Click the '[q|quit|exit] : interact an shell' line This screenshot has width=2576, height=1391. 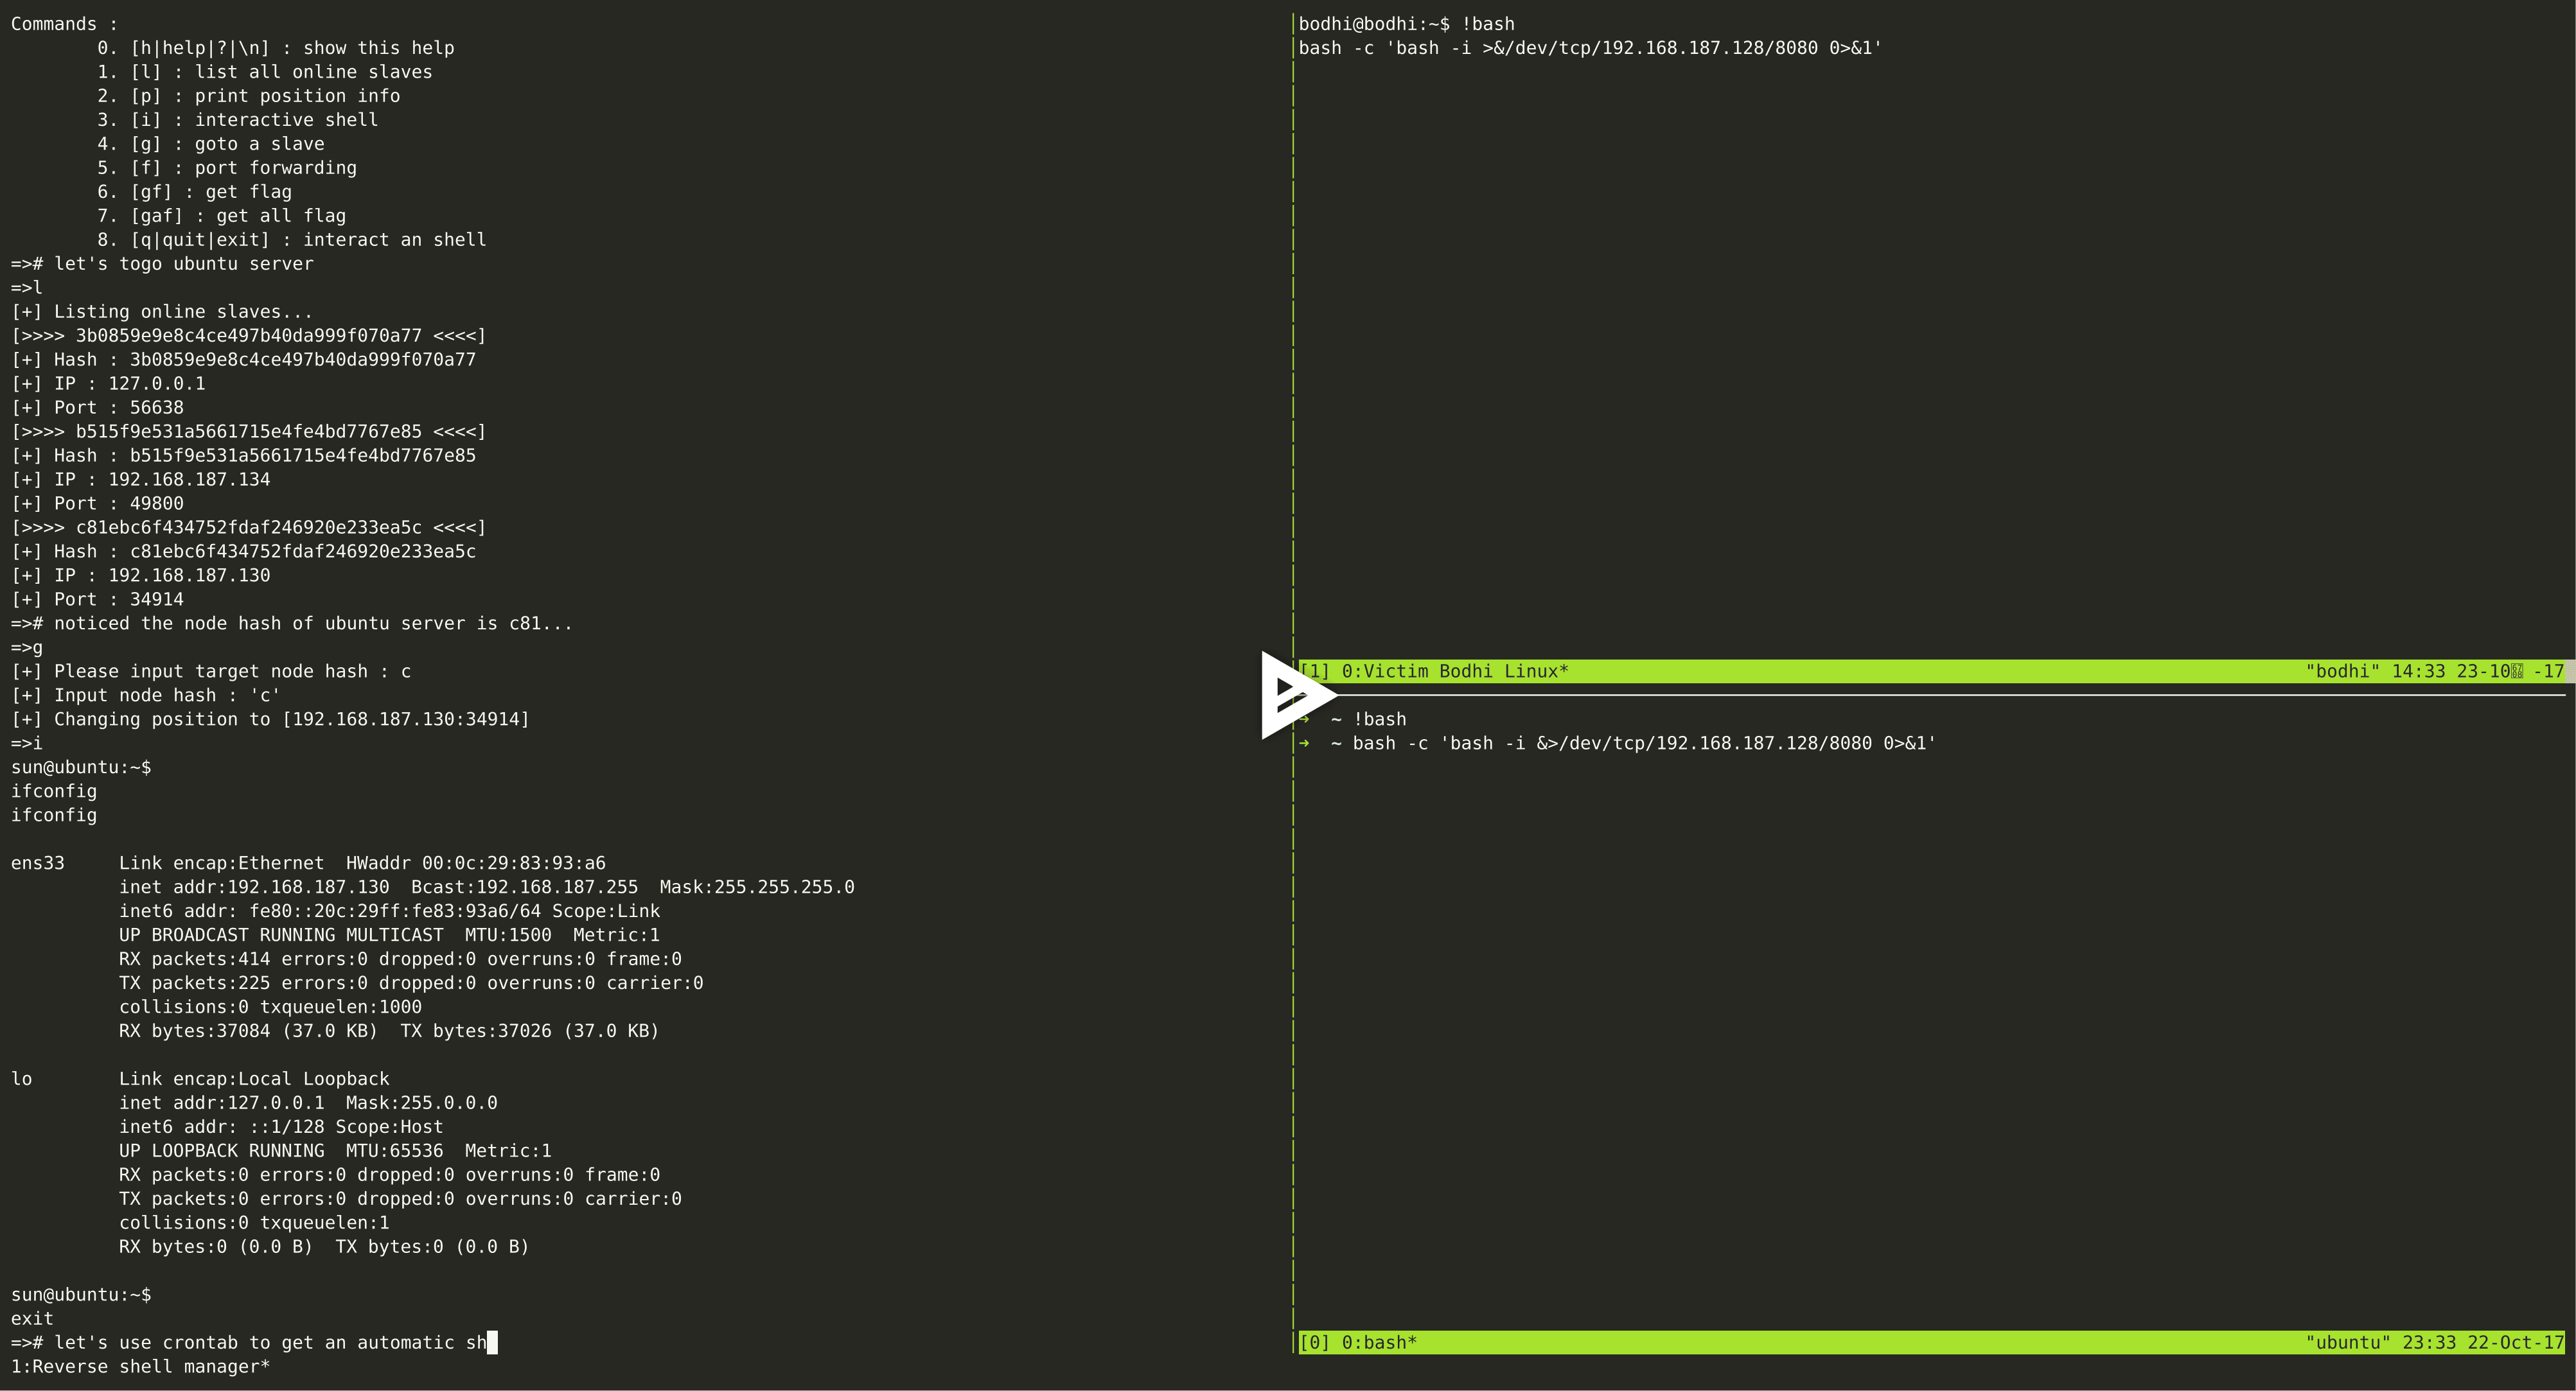[291, 240]
